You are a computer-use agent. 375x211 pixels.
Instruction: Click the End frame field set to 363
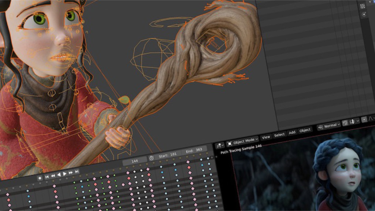[194, 150]
